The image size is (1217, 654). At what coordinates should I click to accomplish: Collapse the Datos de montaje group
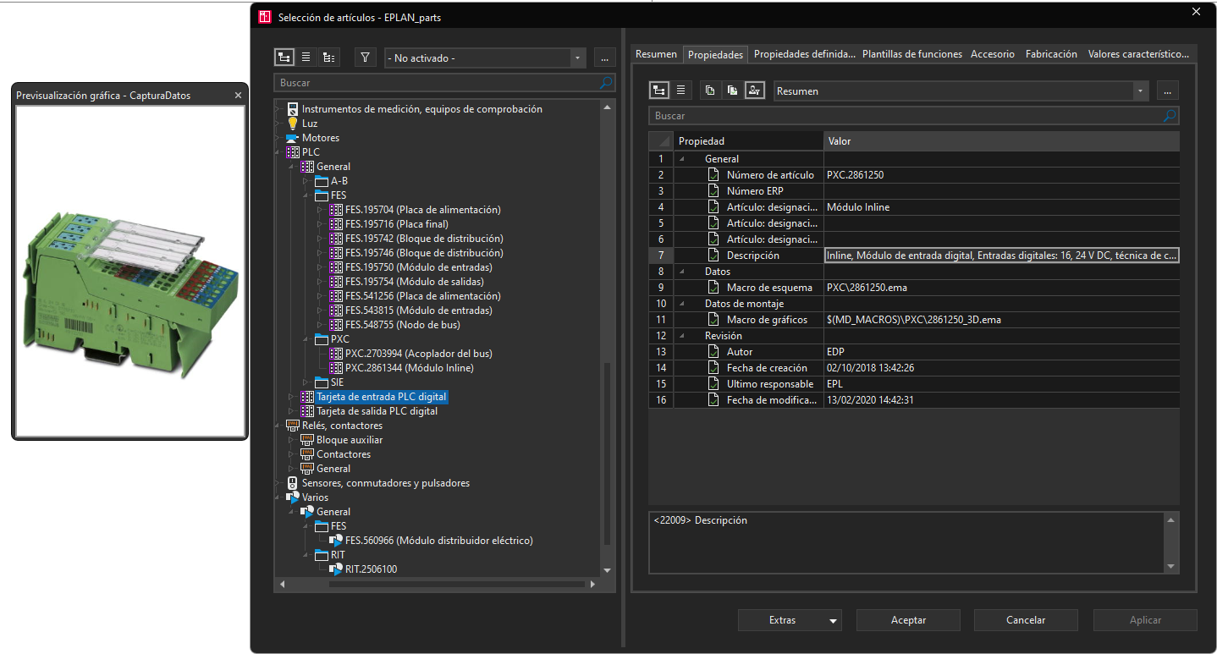pos(682,304)
